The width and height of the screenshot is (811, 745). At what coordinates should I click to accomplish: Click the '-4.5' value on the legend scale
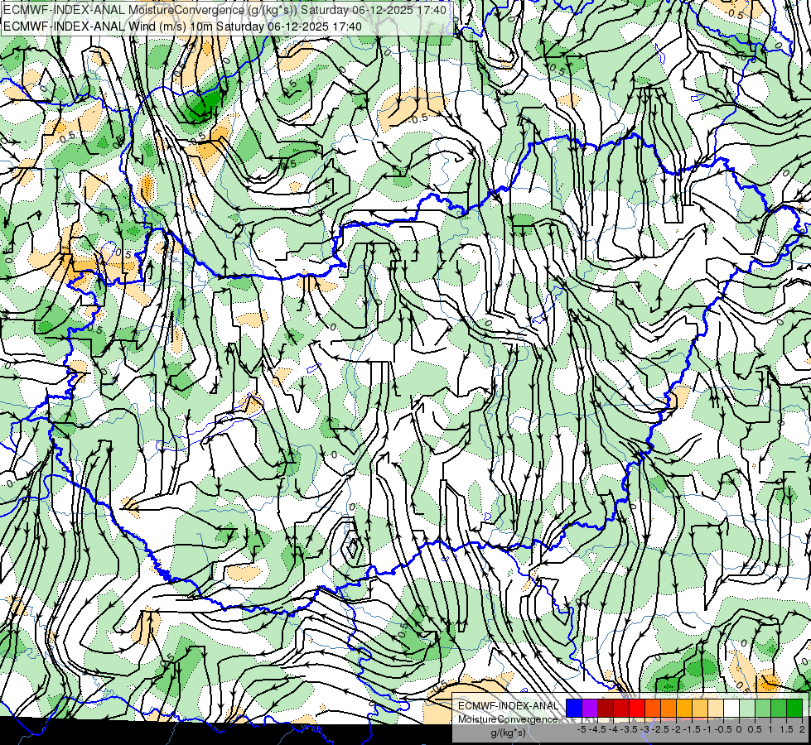(x=597, y=729)
